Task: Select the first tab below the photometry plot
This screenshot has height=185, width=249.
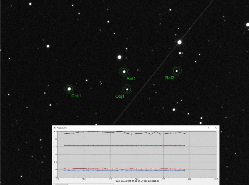Action: click(x=61, y=184)
